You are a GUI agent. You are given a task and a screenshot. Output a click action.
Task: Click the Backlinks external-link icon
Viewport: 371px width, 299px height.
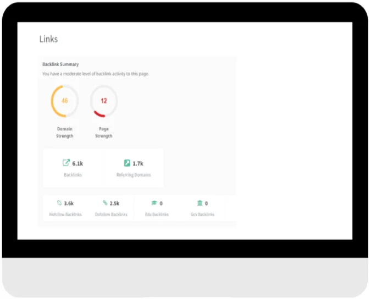coord(66,163)
